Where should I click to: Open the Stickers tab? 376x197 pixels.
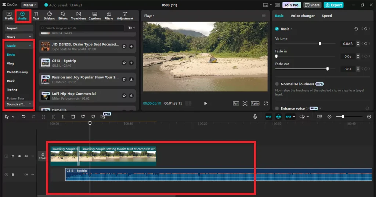49,15
